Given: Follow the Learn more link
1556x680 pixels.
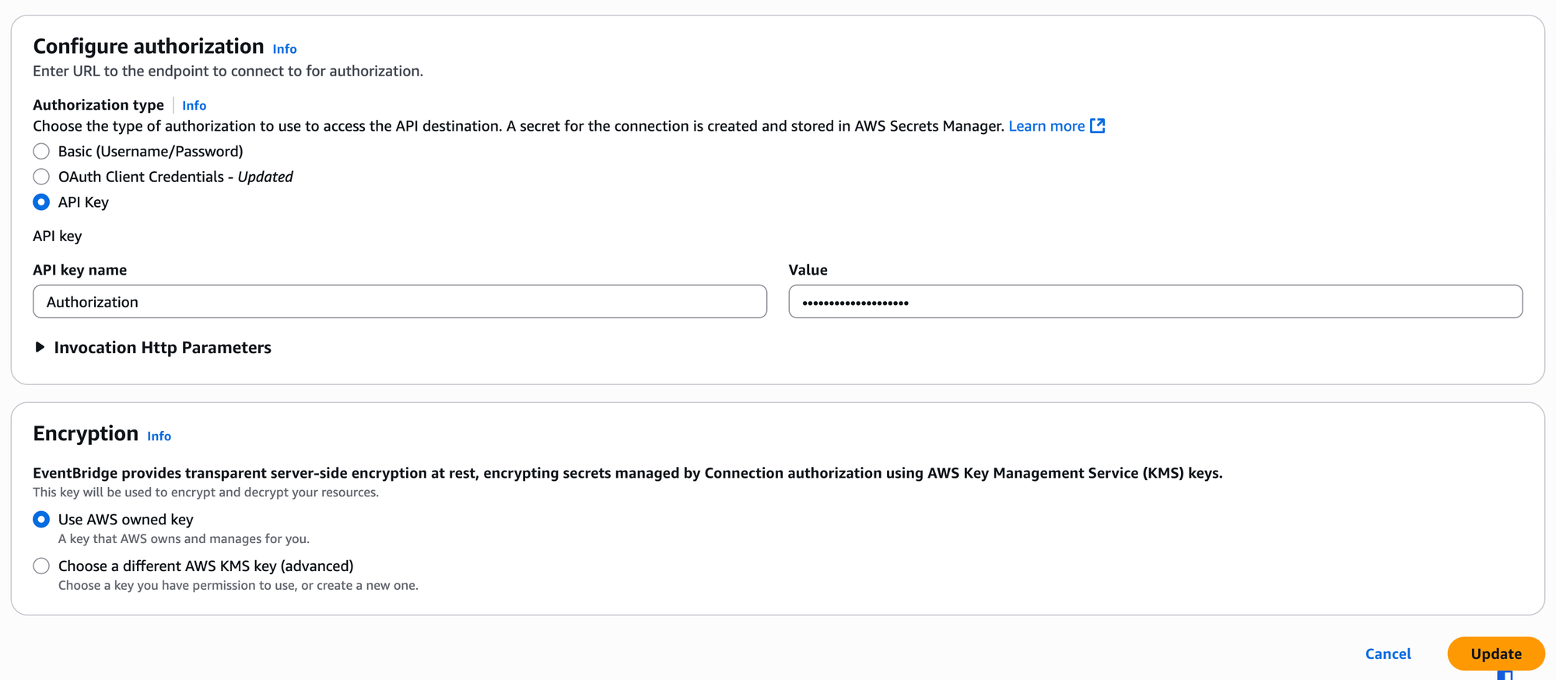Looking at the screenshot, I should [1046, 126].
